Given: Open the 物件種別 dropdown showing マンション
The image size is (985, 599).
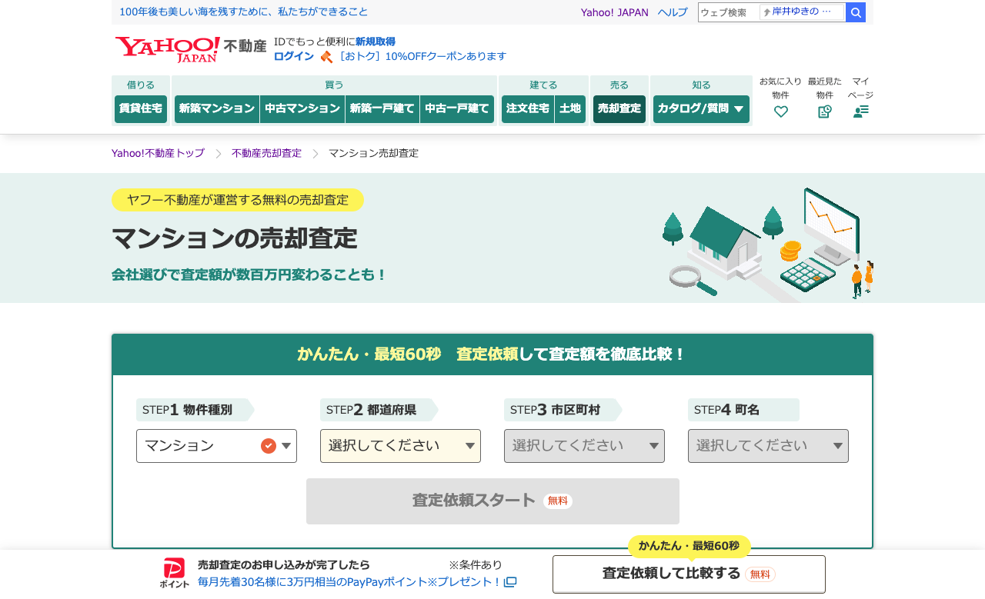Looking at the screenshot, I should (x=216, y=446).
